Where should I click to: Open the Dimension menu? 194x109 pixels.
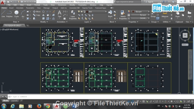click(62, 5)
